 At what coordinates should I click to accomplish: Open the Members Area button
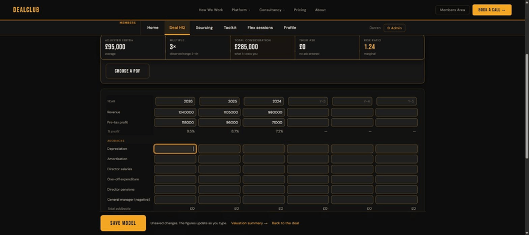point(452,10)
